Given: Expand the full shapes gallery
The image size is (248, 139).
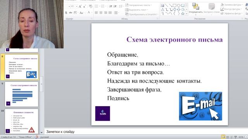Looking at the screenshot, I should [187, 14].
